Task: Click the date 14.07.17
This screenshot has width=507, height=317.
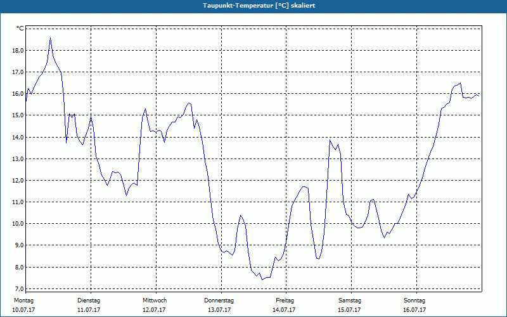Action: [x=284, y=310]
